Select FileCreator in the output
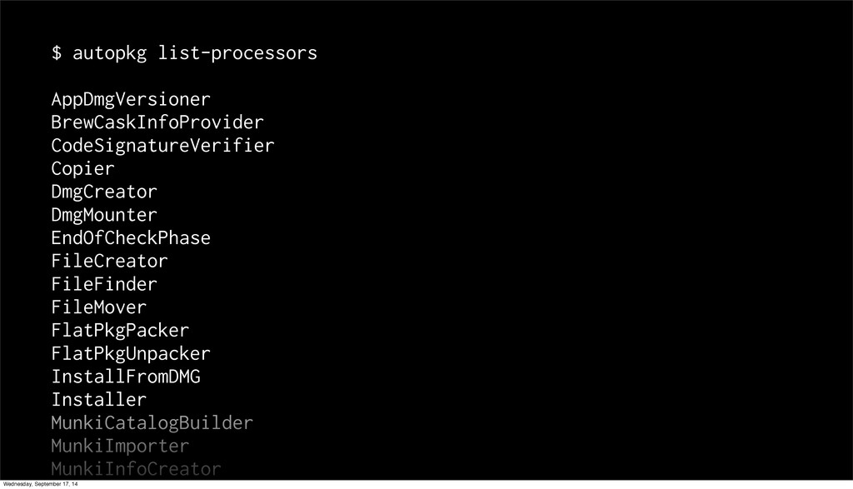Screen dimensions: 853x489 [x=109, y=262]
